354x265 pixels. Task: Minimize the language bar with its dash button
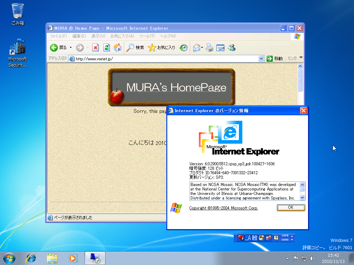[x=292, y=236]
